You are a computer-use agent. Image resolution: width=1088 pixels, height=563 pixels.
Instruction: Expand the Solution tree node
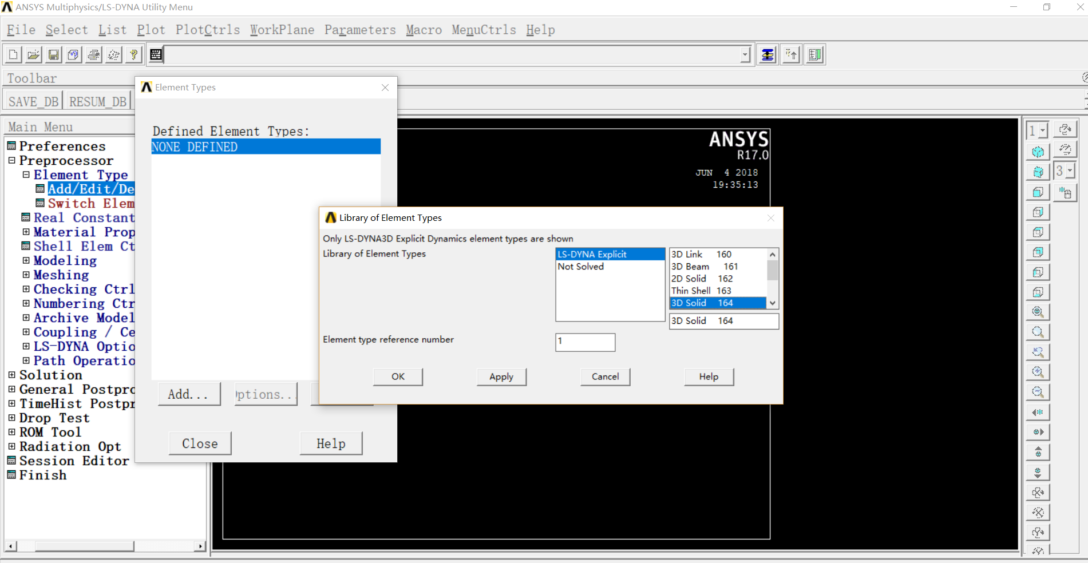11,375
